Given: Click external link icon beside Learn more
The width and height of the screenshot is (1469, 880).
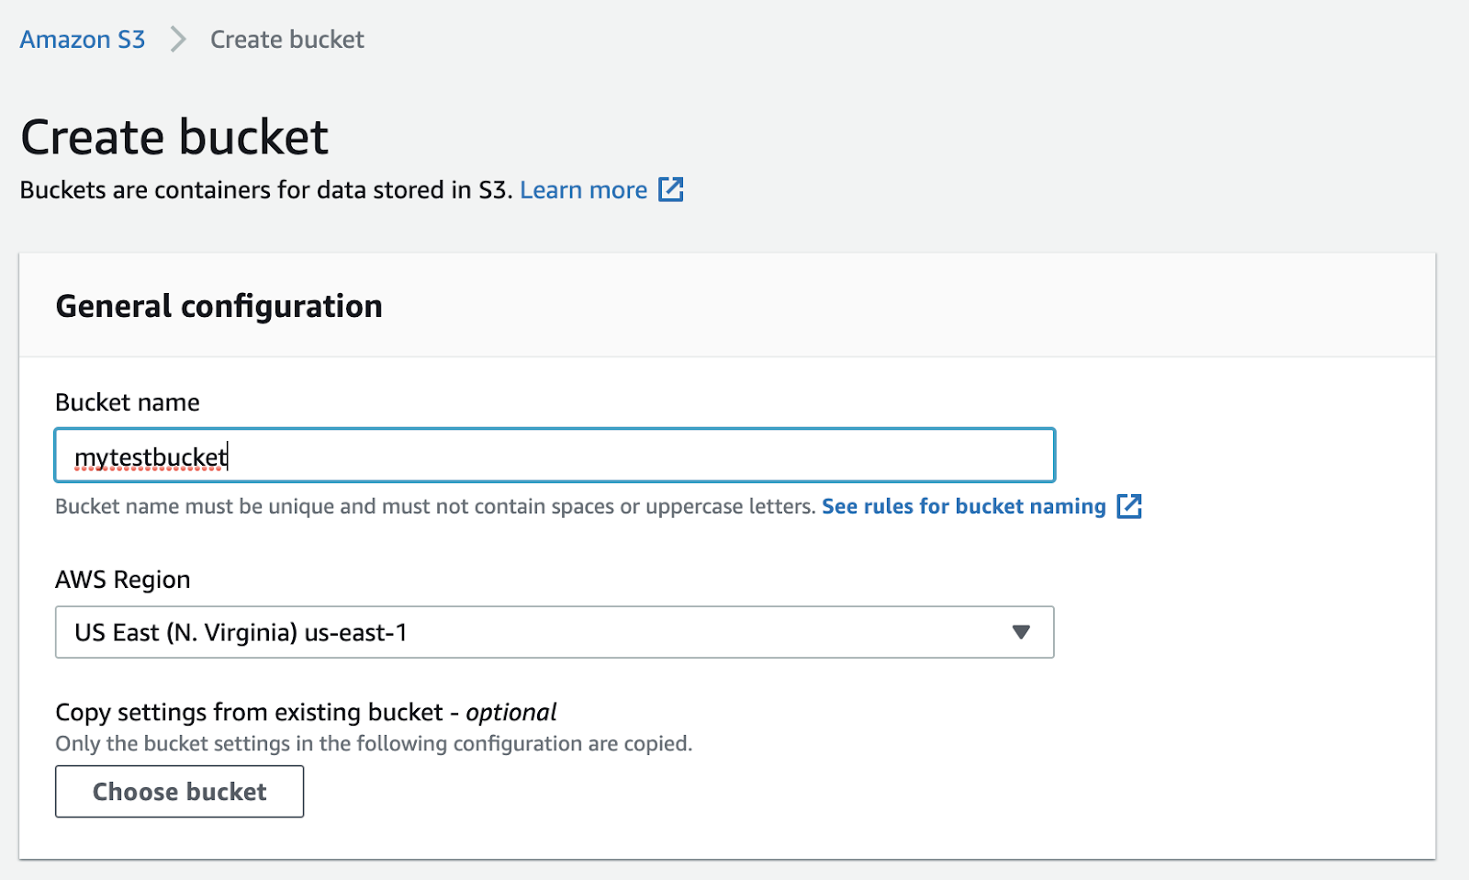Looking at the screenshot, I should coord(671,189).
